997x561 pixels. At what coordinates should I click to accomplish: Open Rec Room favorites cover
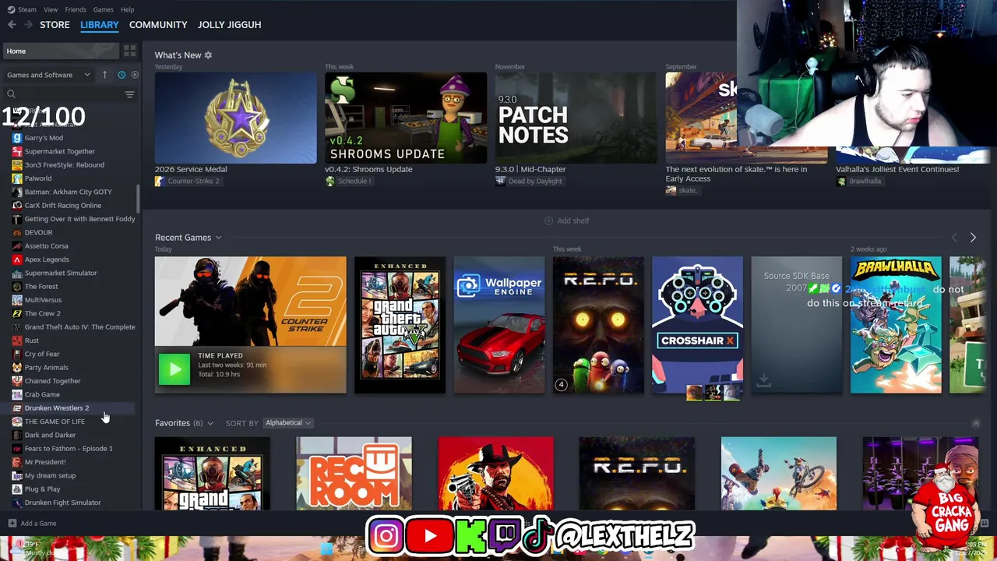pos(354,474)
